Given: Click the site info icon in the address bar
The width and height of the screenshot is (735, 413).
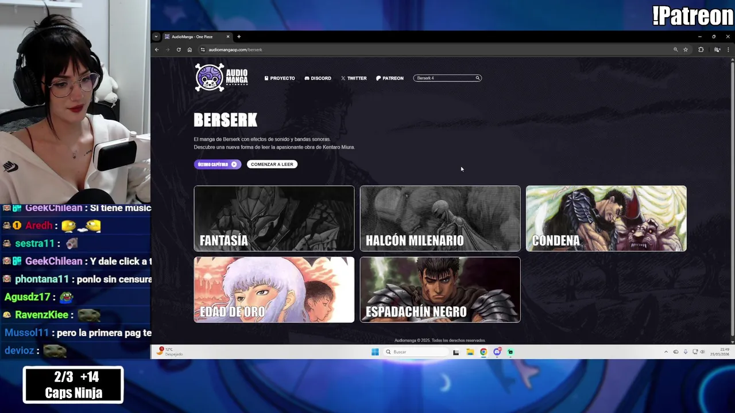Looking at the screenshot, I should click(x=203, y=50).
